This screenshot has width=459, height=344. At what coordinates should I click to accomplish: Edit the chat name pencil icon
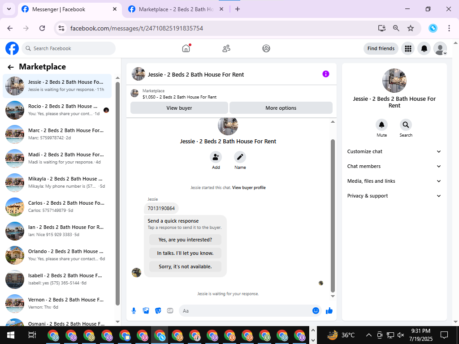pyautogui.click(x=240, y=157)
